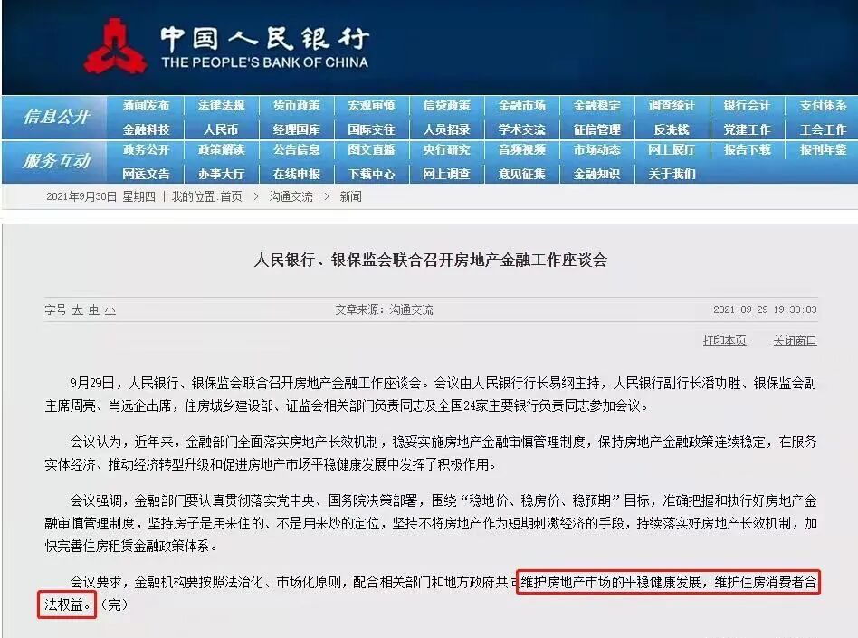
Task: Click the paragraph starting 会议认为
Action: point(431,453)
